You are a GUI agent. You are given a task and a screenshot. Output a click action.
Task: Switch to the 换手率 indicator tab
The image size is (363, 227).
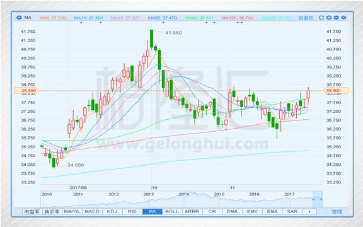pos(52,211)
